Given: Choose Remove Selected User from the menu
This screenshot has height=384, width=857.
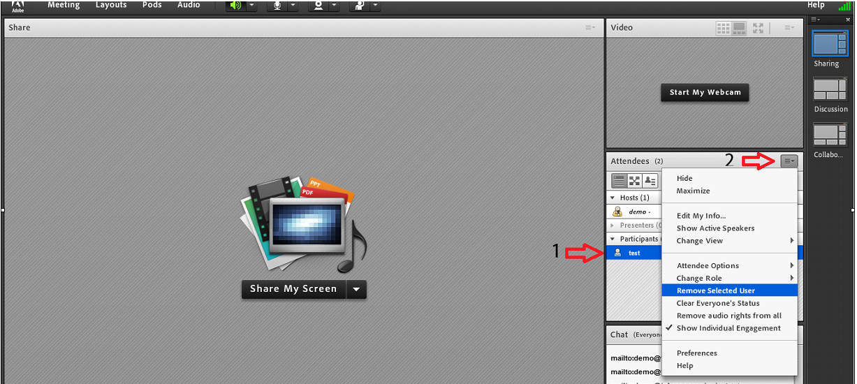Looking at the screenshot, I should coord(715,290).
